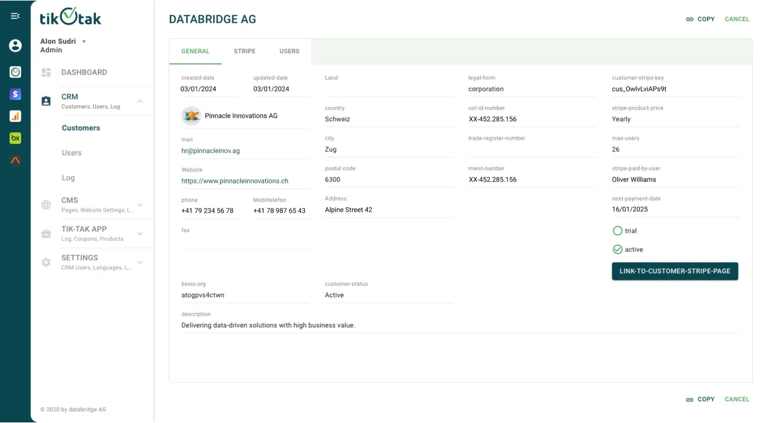This screenshot has height=423, width=768.
Task: Go to DASHBOARD in the sidebar
Action: pyautogui.click(x=84, y=73)
